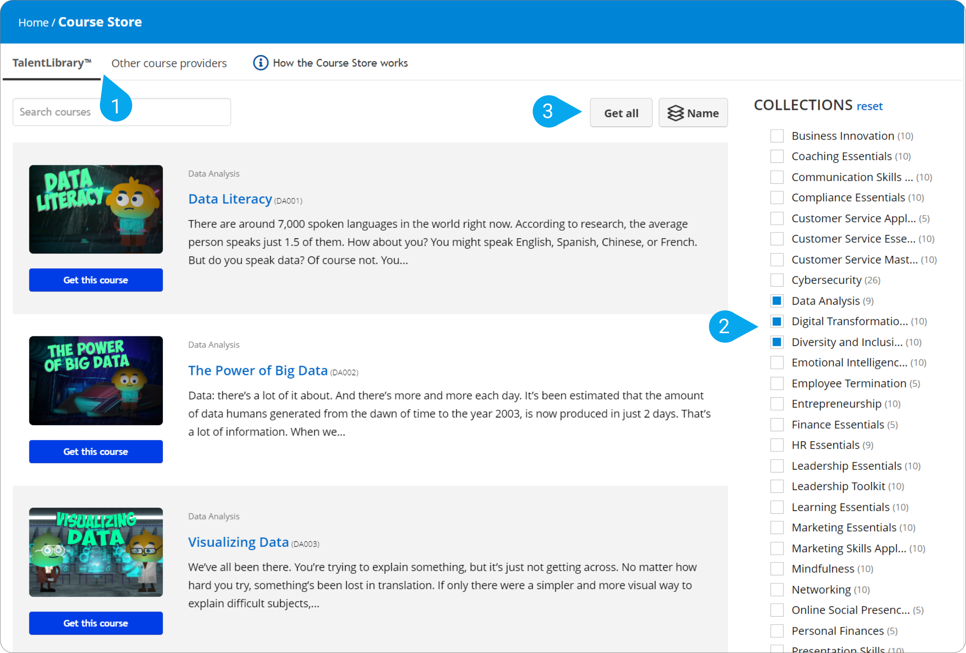
Task: Click the Search courses input field
Action: pyautogui.click(x=121, y=112)
